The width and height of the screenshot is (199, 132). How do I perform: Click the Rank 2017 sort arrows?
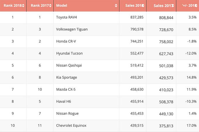coord(50,6)
